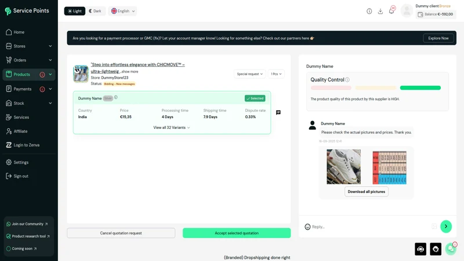Click the Payments alert badge
Image resolution: width=464 pixels, height=261 pixels.
[42, 89]
